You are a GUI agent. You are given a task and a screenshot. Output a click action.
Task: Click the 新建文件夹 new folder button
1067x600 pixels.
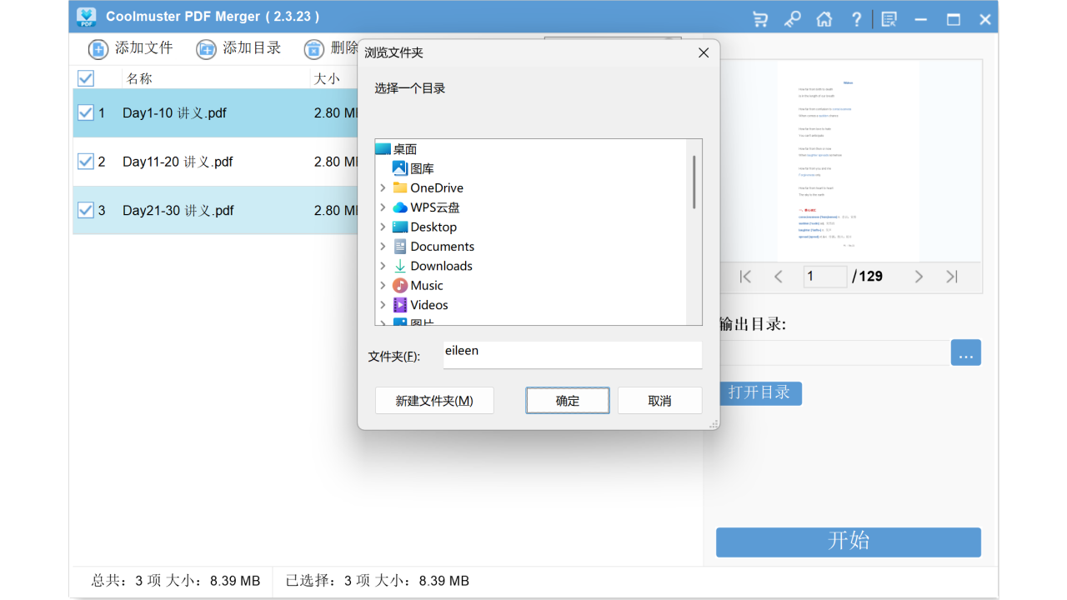pos(434,400)
